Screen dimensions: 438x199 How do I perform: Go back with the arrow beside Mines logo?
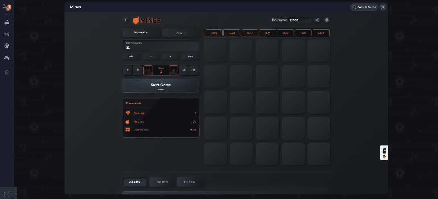125,20
